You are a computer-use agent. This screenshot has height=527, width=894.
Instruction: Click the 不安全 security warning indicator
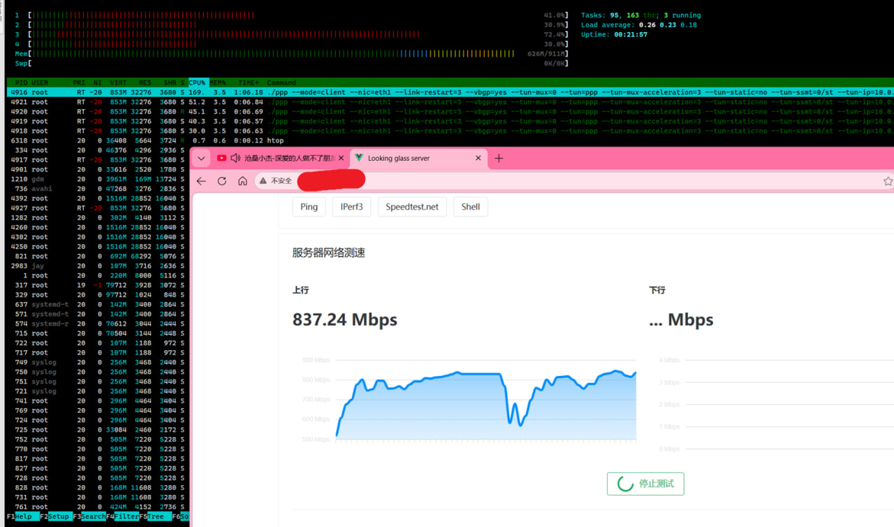tap(276, 181)
